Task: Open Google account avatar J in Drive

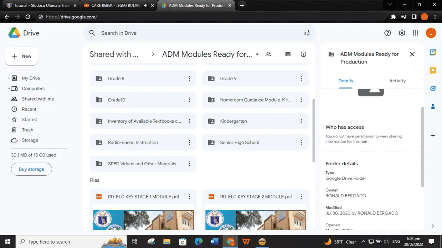Action: (431, 33)
